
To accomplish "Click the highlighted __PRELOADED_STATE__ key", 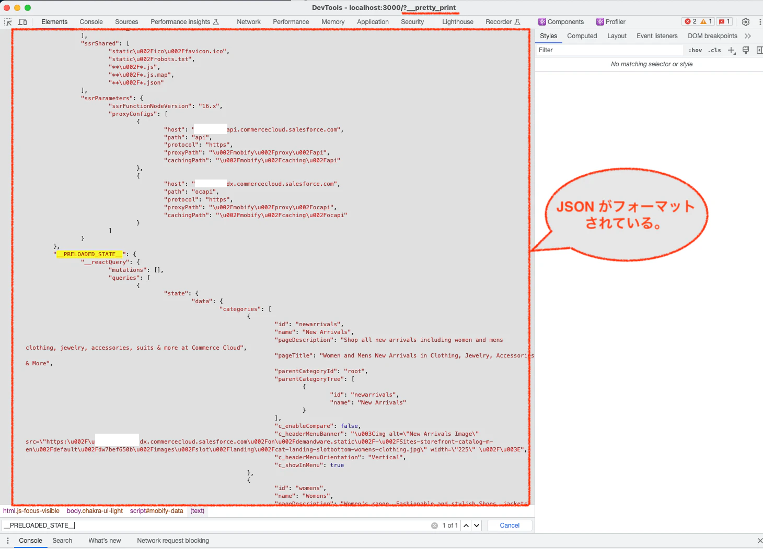I will point(89,254).
